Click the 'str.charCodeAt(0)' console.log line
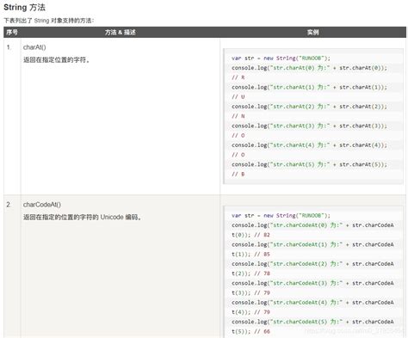 pyautogui.click(x=312, y=225)
